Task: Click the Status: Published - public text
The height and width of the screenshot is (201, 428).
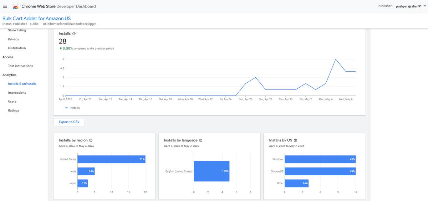Action: 20,24
